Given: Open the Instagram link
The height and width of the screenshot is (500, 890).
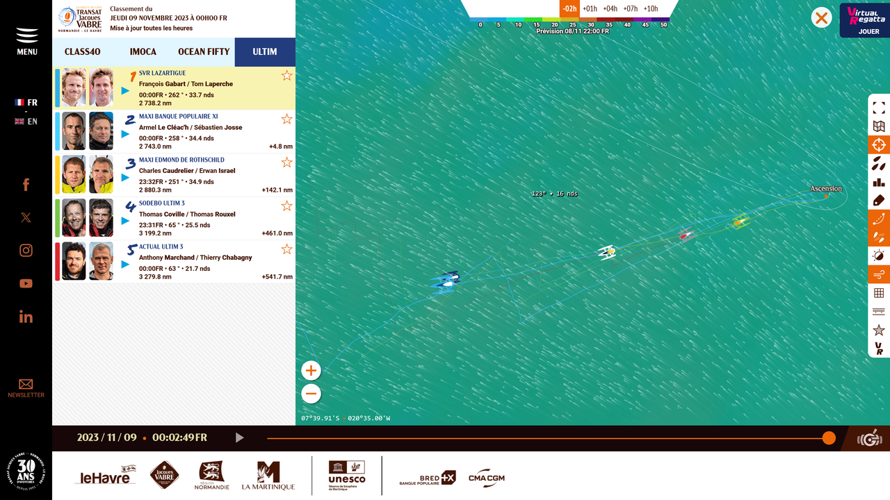Looking at the screenshot, I should click(x=26, y=251).
